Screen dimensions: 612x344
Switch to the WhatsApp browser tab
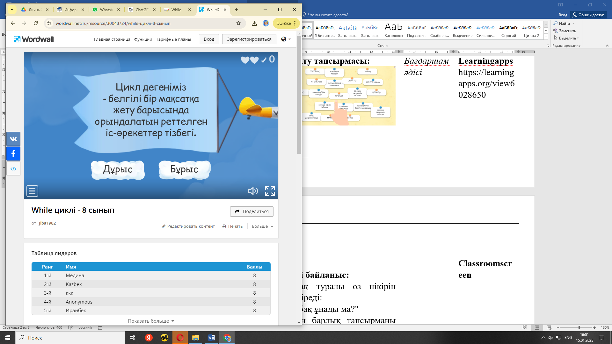click(106, 10)
